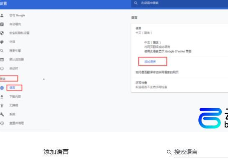228x159 pixels.
Task: Collapse the 高级 section arrow
Action: tap(44, 79)
